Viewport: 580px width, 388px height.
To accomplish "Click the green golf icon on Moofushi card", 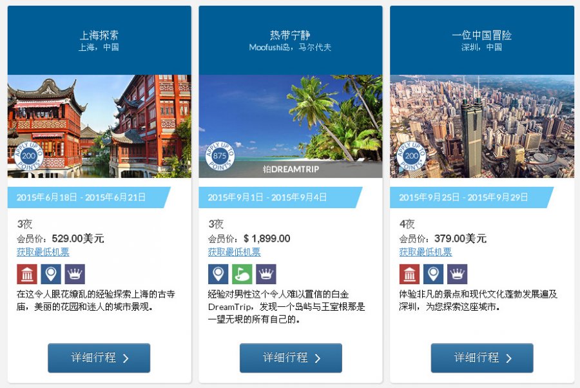I will coord(242,274).
